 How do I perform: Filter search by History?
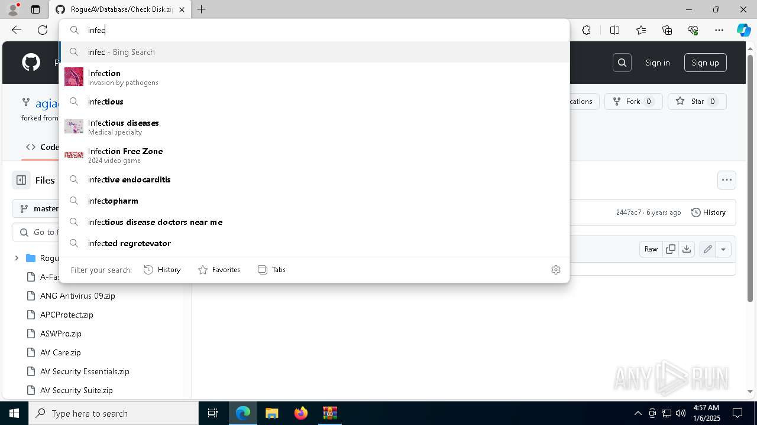pos(162,270)
